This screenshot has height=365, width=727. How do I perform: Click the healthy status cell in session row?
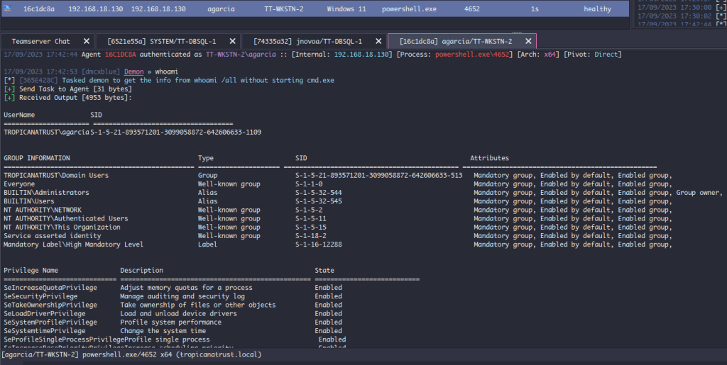(597, 9)
